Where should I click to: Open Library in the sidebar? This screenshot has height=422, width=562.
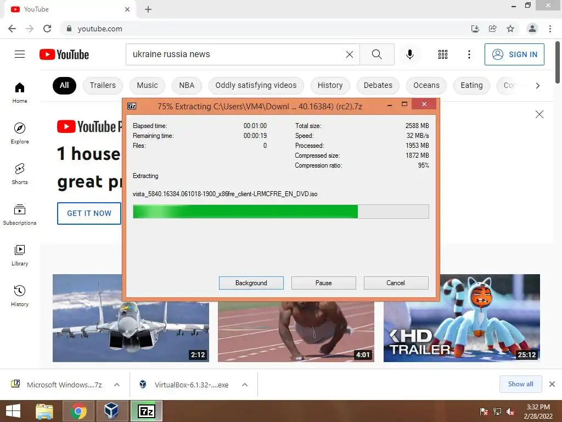pyautogui.click(x=20, y=255)
